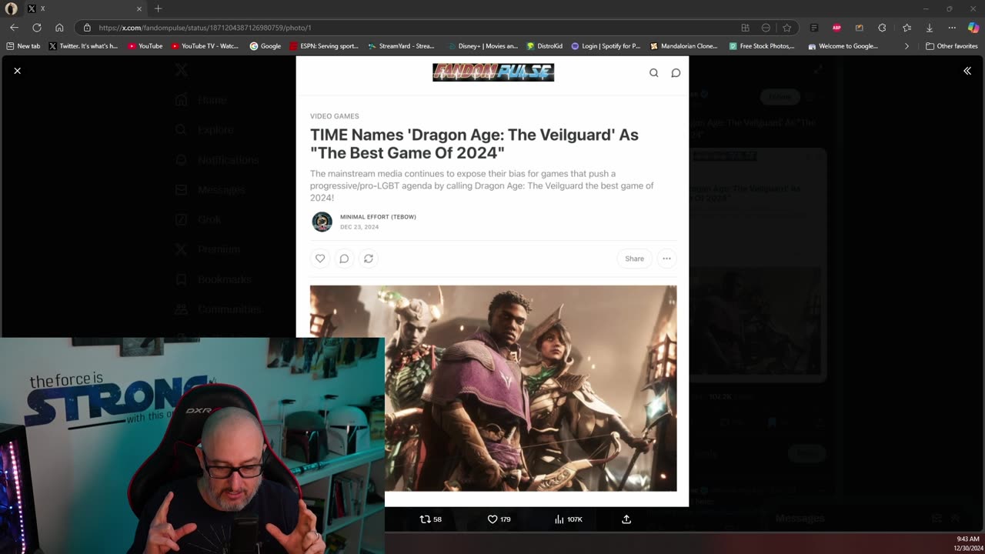Select Explore in the dimmed X sidebar

[204, 130]
